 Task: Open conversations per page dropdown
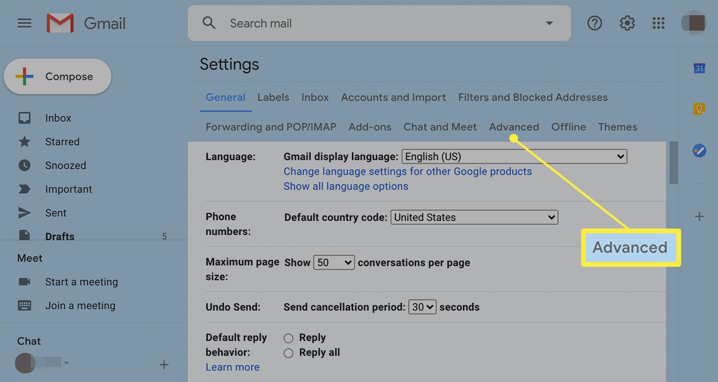coord(334,262)
